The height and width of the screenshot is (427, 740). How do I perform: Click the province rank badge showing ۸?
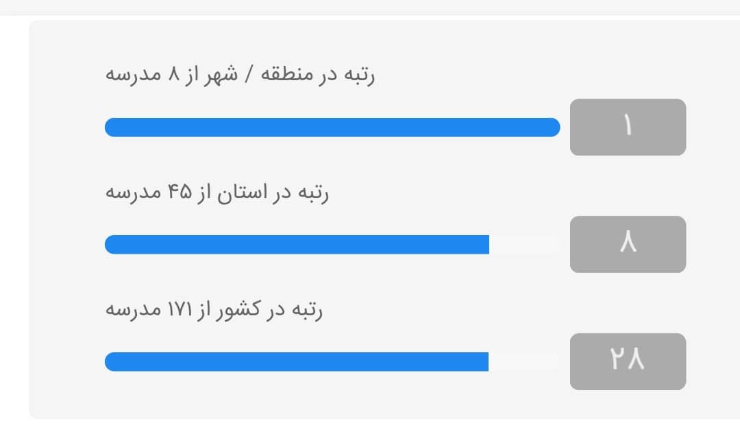click(628, 244)
